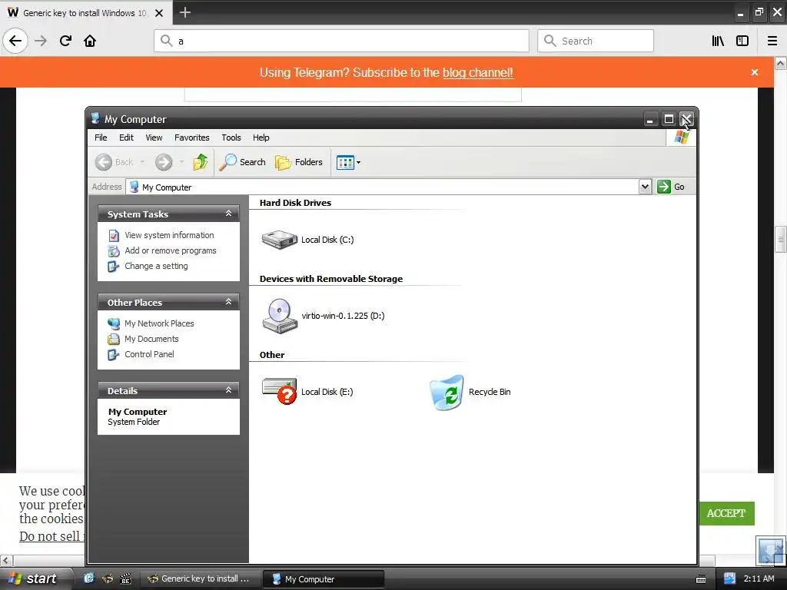This screenshot has width=787, height=590.
Task: Reload the browser page
Action: pos(65,41)
